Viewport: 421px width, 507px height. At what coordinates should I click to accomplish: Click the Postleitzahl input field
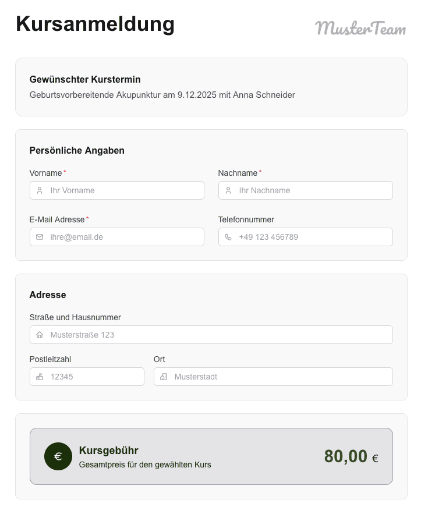[x=86, y=377]
